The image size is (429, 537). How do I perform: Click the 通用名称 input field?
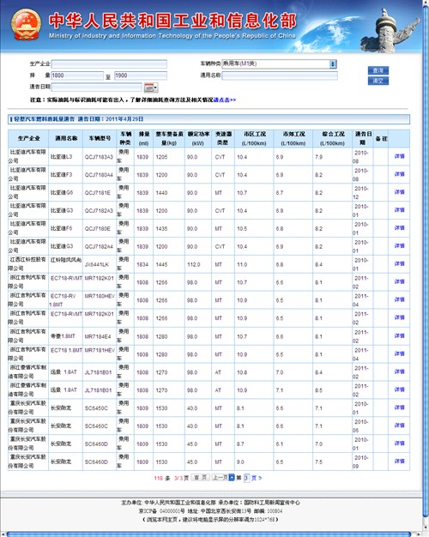click(280, 75)
